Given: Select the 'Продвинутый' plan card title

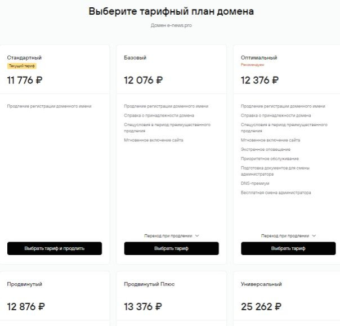Looking at the screenshot, I should [25, 284].
